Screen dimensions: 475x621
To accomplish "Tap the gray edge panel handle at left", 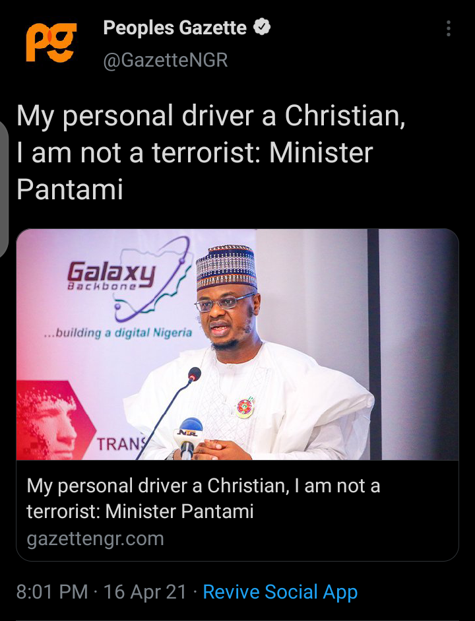I will pyautogui.click(x=4, y=189).
